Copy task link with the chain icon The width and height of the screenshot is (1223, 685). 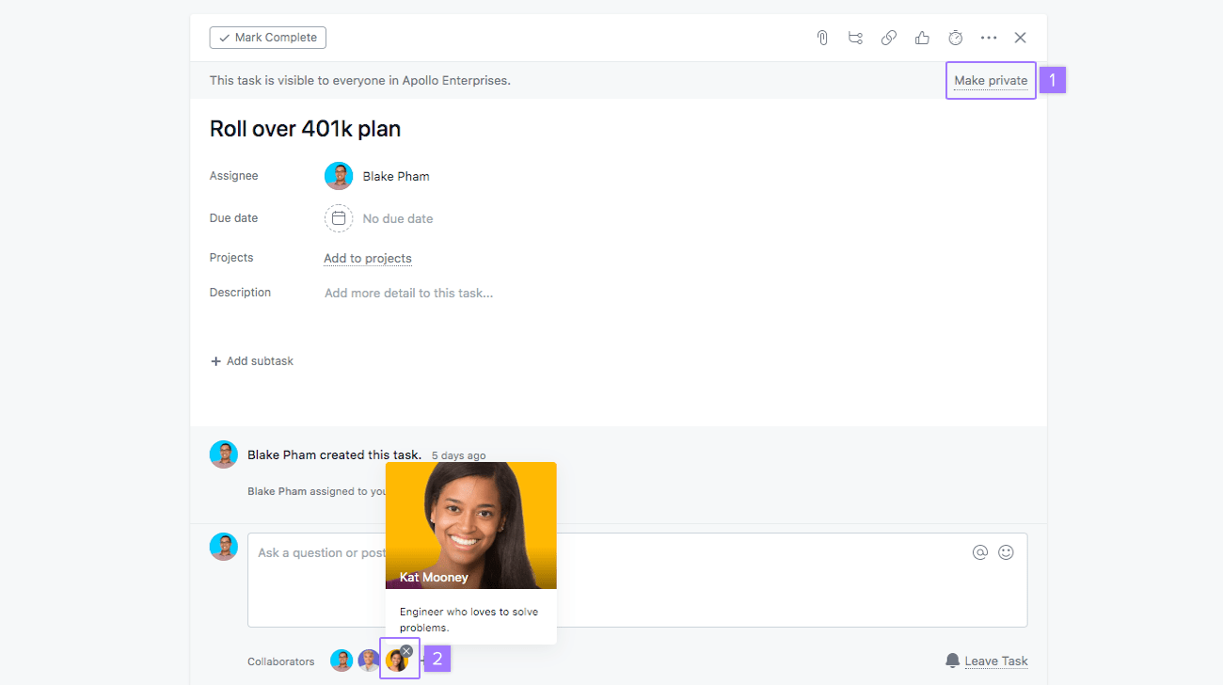[x=889, y=38]
